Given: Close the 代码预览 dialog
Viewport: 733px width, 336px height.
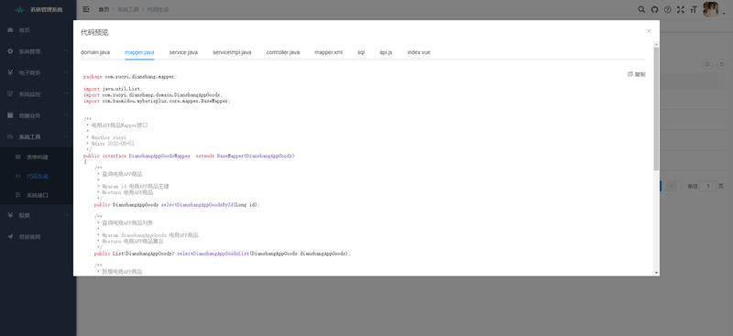Looking at the screenshot, I should point(649,31).
